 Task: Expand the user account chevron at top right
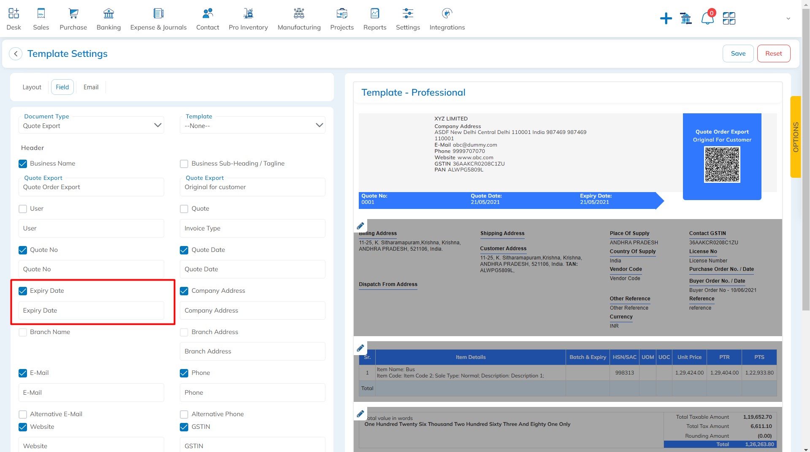point(788,19)
